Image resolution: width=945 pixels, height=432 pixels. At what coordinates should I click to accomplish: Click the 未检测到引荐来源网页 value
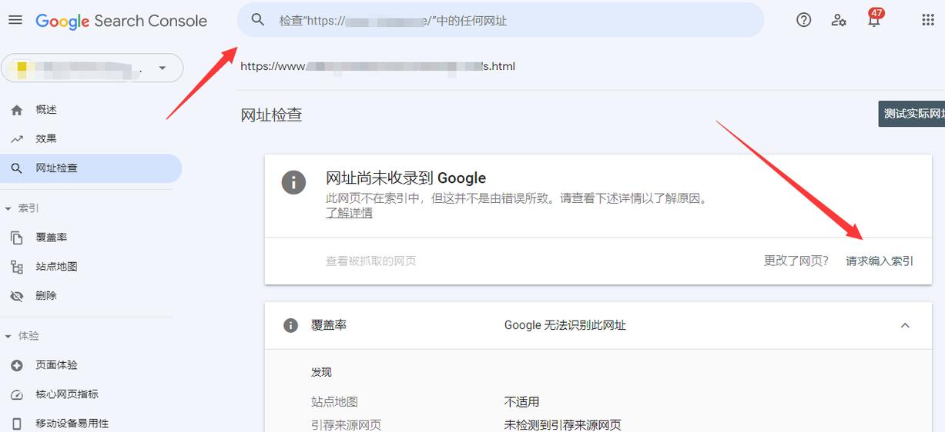coord(563,425)
